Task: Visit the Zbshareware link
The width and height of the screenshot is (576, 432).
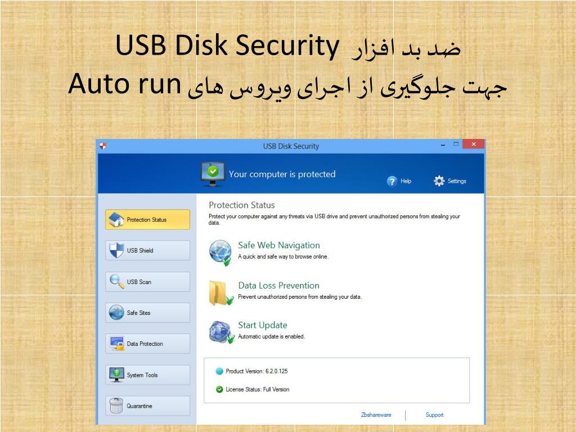Action: pos(376,415)
